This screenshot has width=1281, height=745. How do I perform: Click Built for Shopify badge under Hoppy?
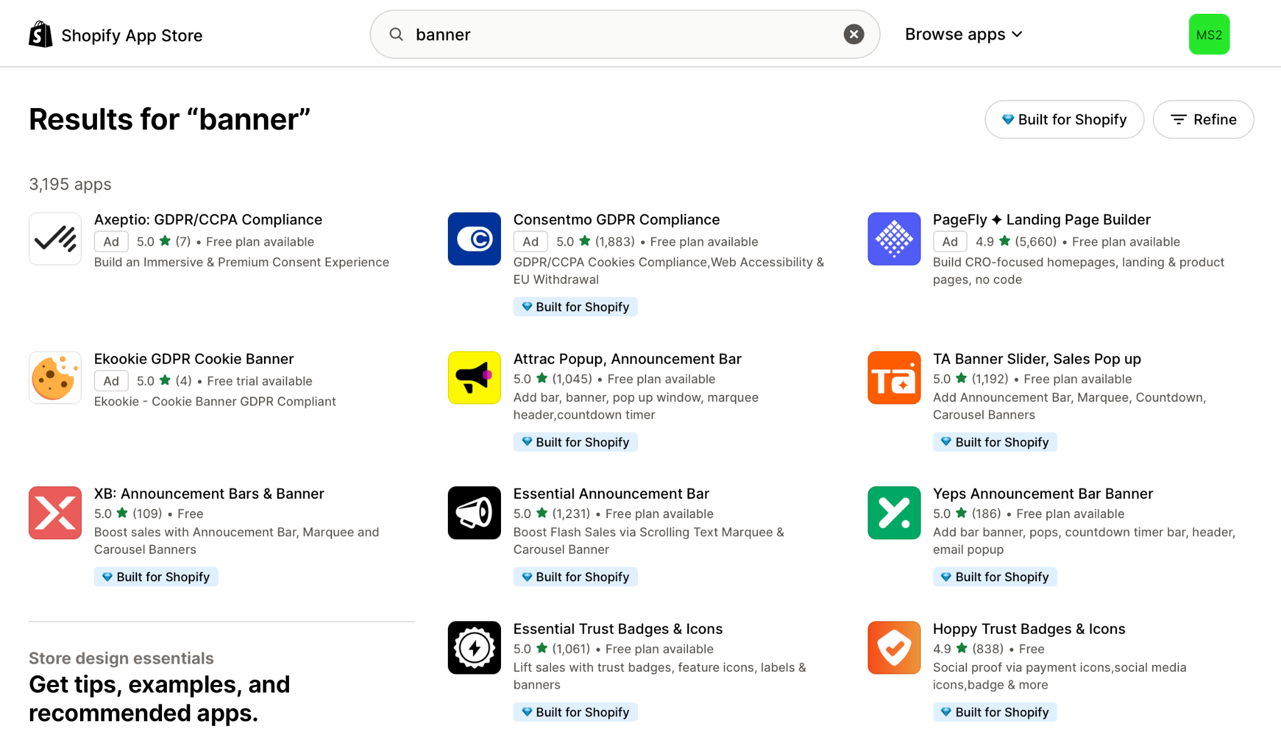click(x=995, y=712)
